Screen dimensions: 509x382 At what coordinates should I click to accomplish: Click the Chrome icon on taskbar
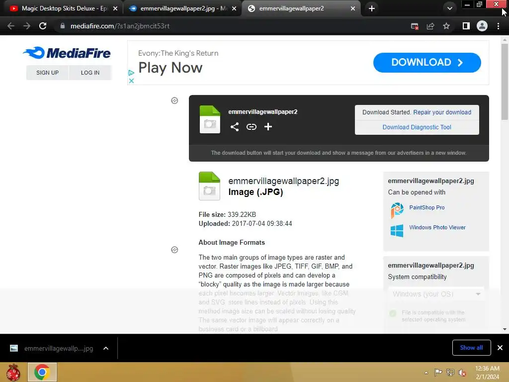(x=42, y=372)
